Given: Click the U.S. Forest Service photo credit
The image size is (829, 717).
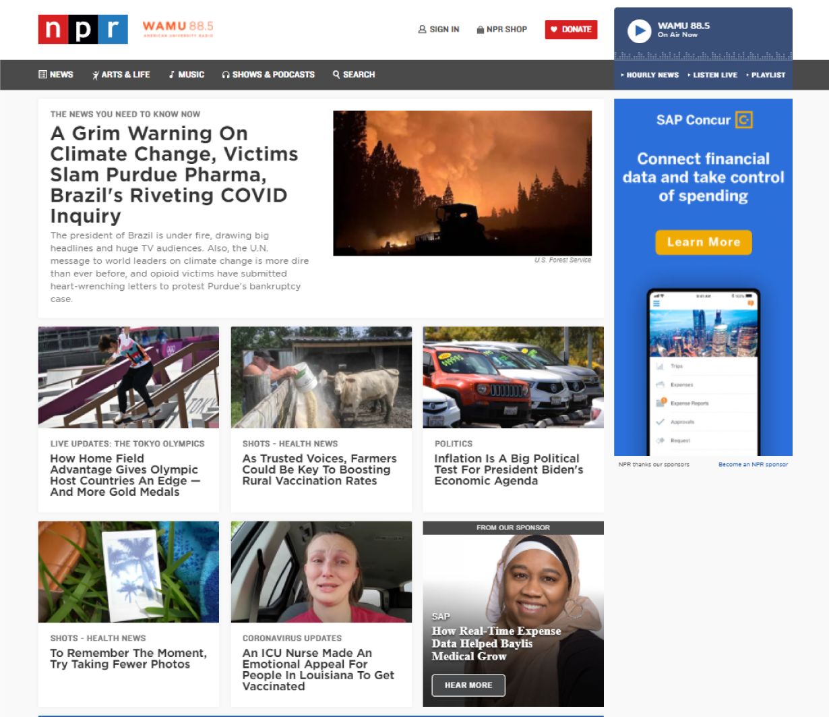Looking at the screenshot, I should pos(563,260).
